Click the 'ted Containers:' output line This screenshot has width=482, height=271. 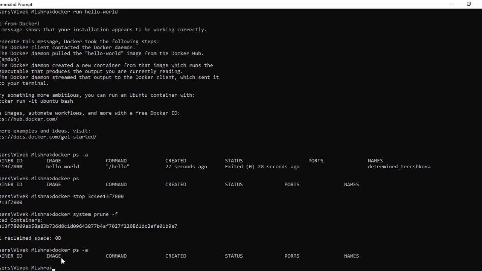coord(21,220)
